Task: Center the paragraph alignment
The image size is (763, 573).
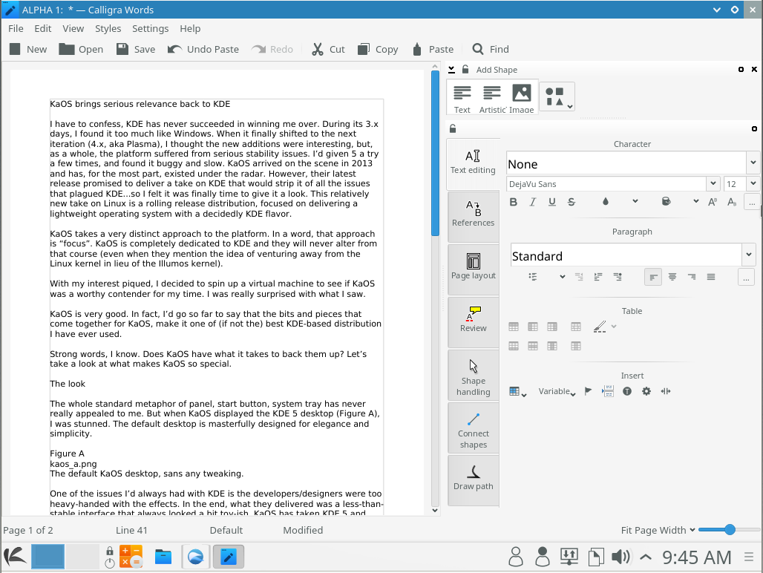Action: click(x=672, y=277)
